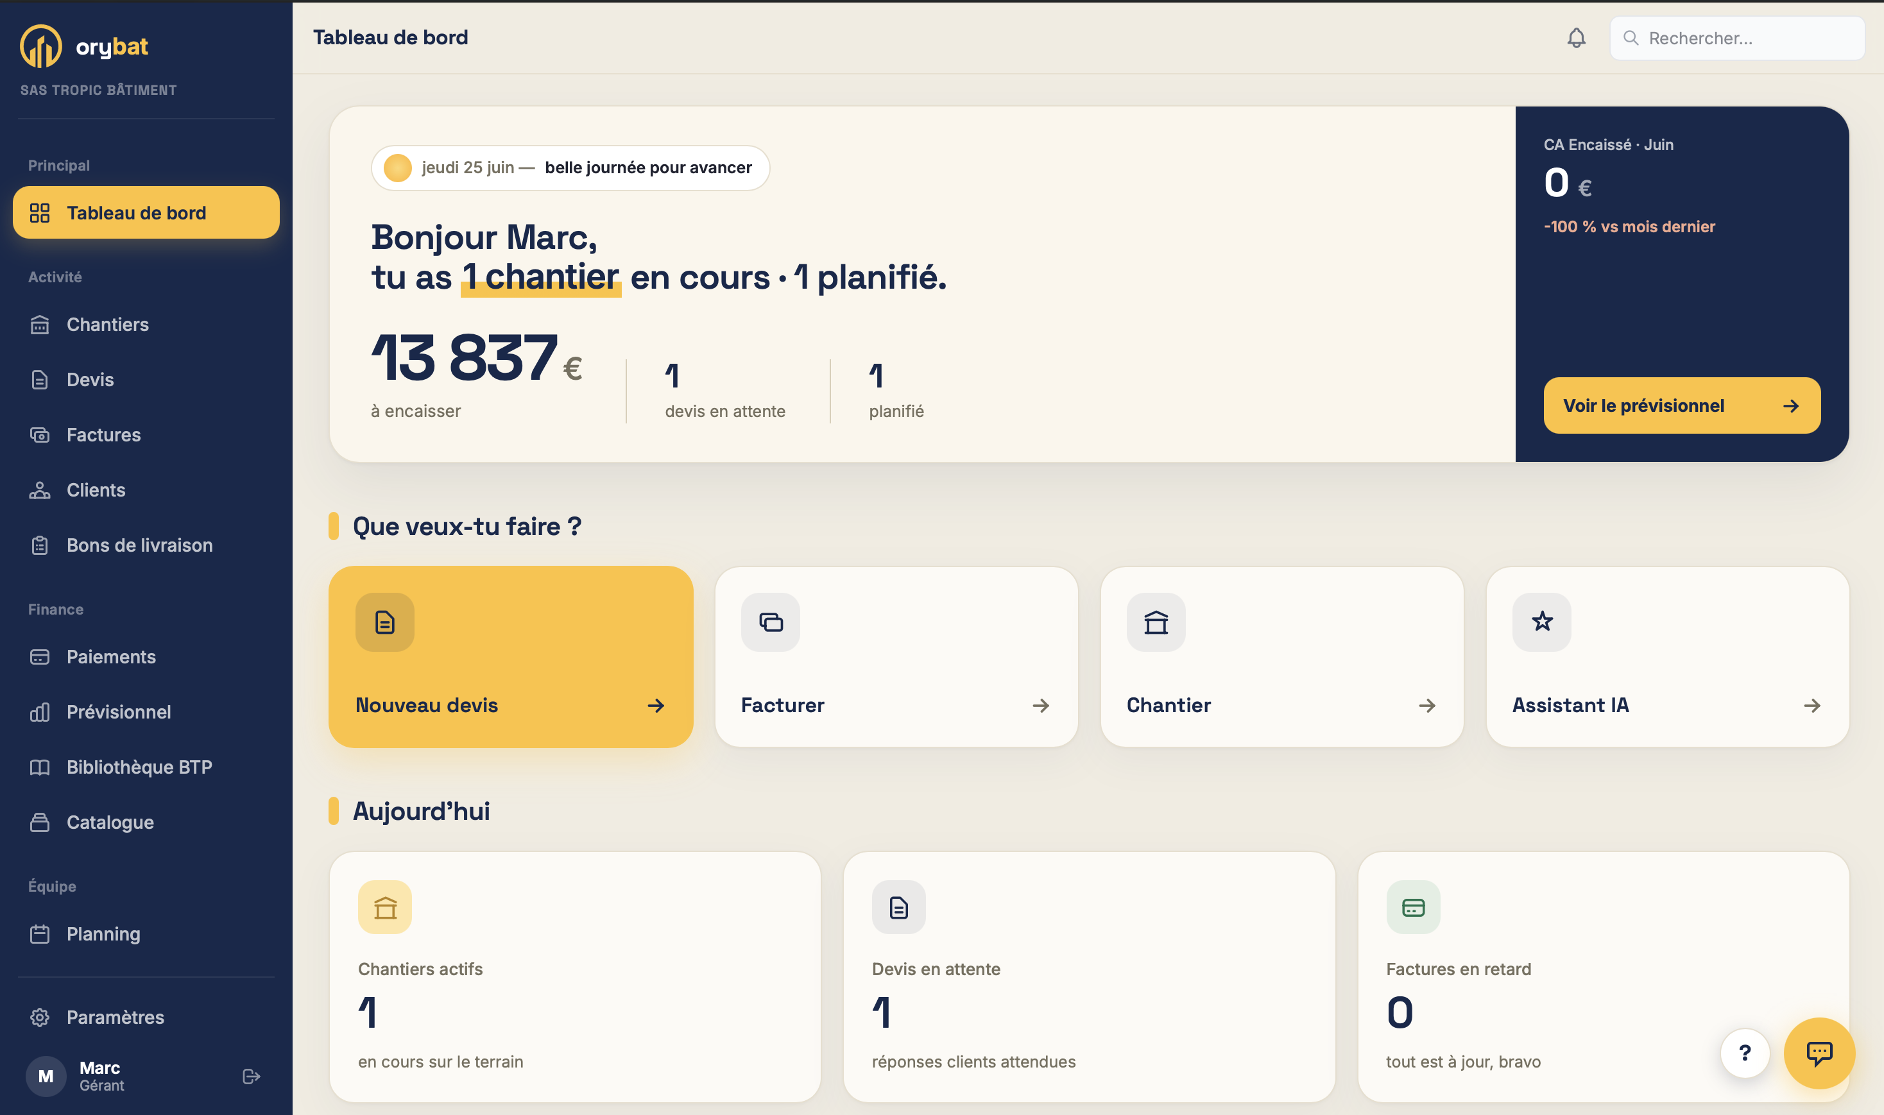Image resolution: width=1884 pixels, height=1115 pixels.
Task: Open Planning page
Action: click(x=146, y=933)
